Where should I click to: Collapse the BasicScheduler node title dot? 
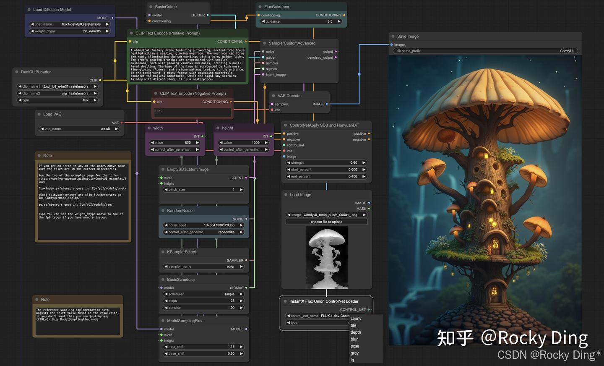point(163,280)
